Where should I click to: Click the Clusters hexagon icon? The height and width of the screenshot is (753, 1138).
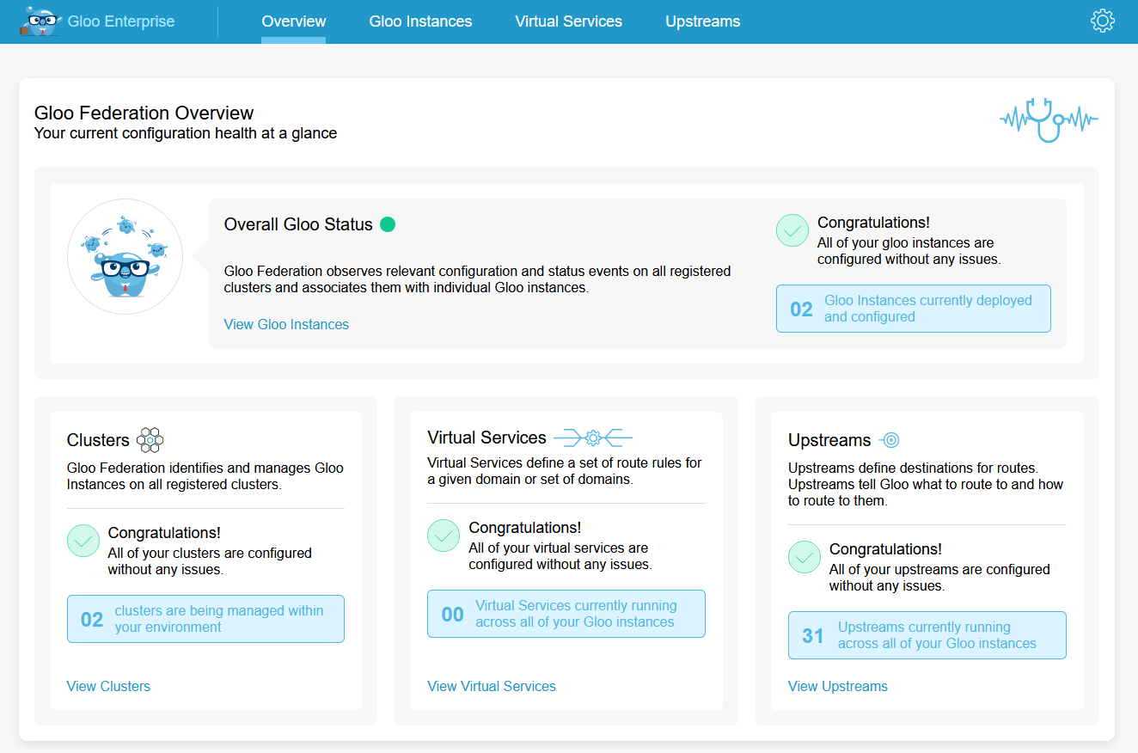(x=150, y=440)
